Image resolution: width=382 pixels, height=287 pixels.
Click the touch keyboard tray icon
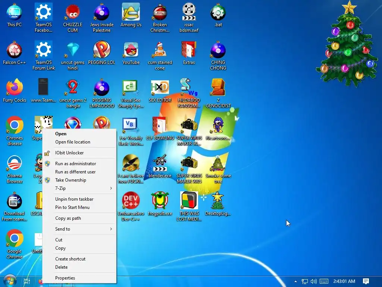[324, 281]
